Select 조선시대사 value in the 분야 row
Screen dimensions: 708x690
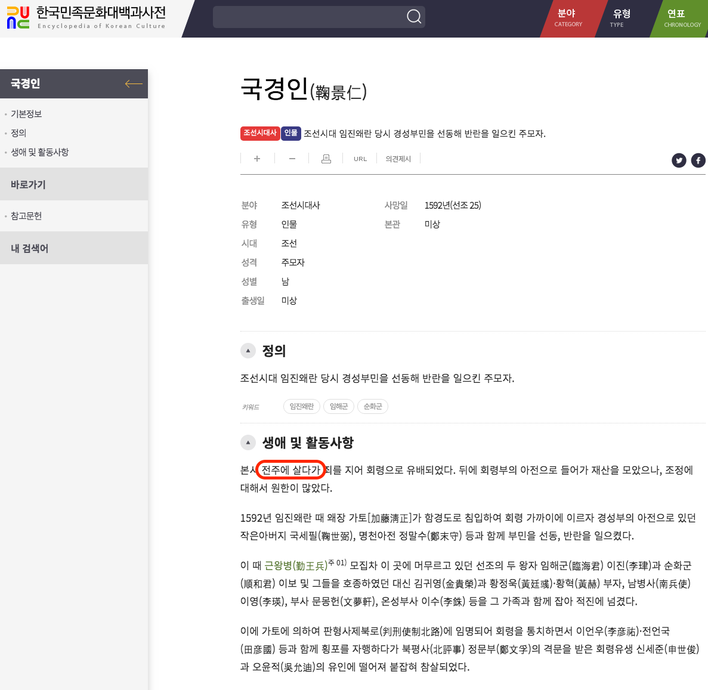[x=301, y=206]
